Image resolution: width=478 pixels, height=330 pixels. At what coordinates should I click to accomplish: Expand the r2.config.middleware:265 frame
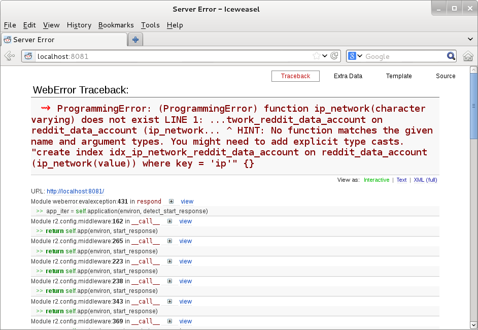pyautogui.click(x=169, y=241)
